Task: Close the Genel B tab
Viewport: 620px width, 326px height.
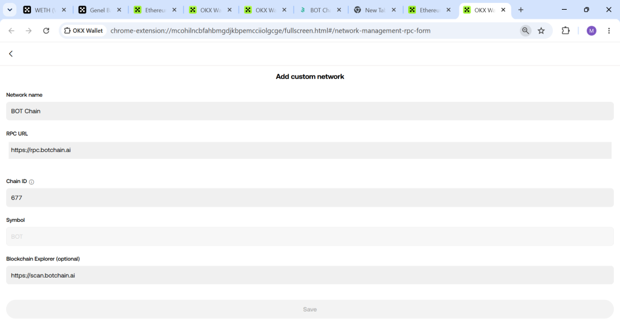Action: 119,10
